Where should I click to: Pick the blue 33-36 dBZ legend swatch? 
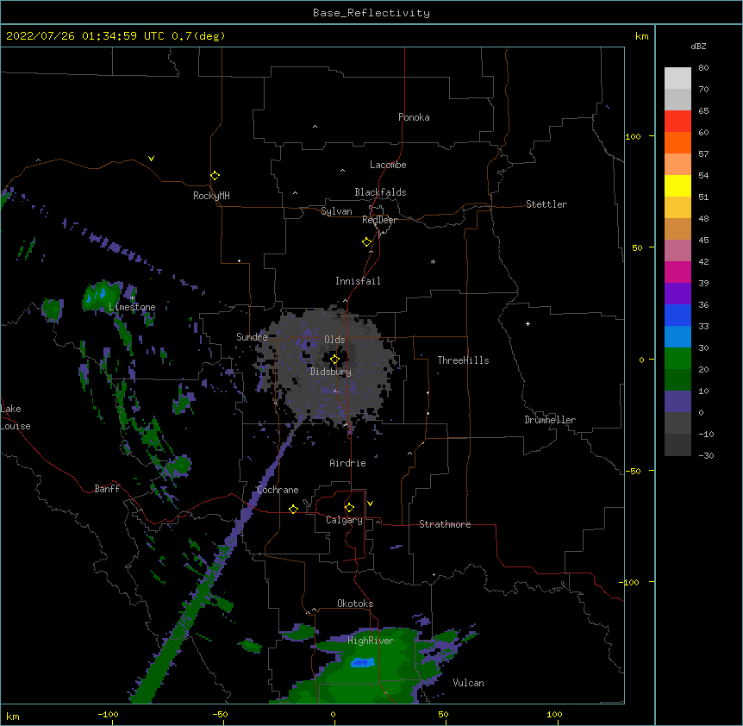[677, 315]
